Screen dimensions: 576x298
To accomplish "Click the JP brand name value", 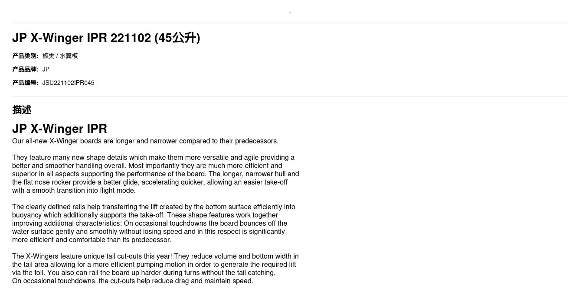I will 46,69.
